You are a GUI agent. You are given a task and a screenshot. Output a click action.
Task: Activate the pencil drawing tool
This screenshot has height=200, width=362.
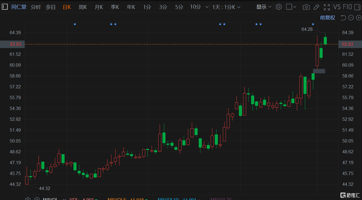(317, 7)
